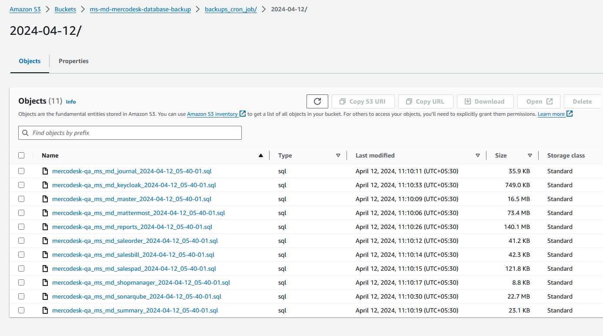Click the file icon beside mercodesk-qa_ms_md_sonarqube sql
Viewport: 603px width, 336px height.
(x=45, y=296)
